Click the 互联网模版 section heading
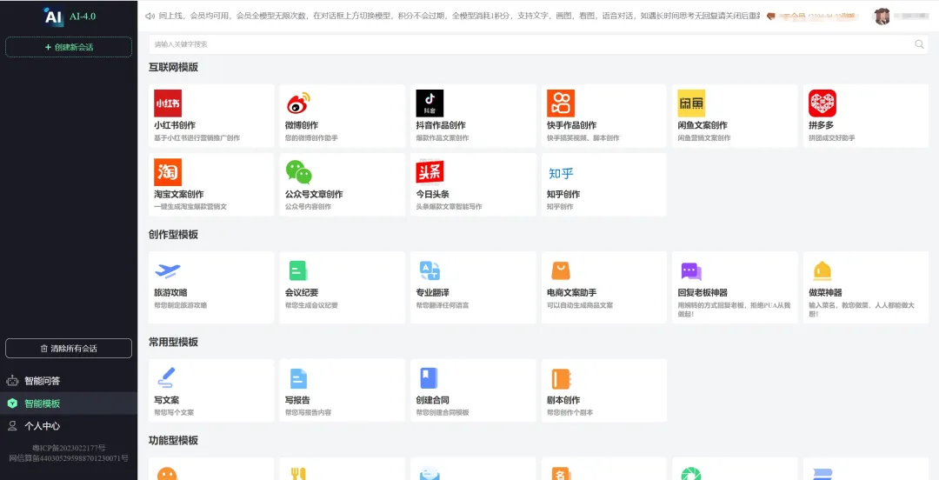Screen dimensions: 939x480 (x=173, y=67)
